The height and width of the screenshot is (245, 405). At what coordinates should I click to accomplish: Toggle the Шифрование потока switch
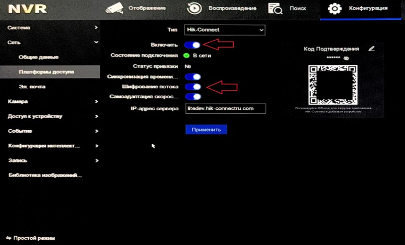click(x=193, y=87)
